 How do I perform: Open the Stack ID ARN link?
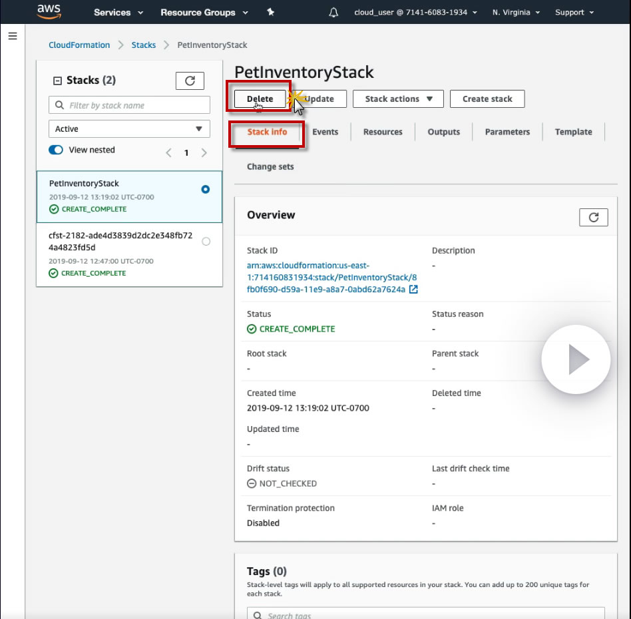(331, 278)
